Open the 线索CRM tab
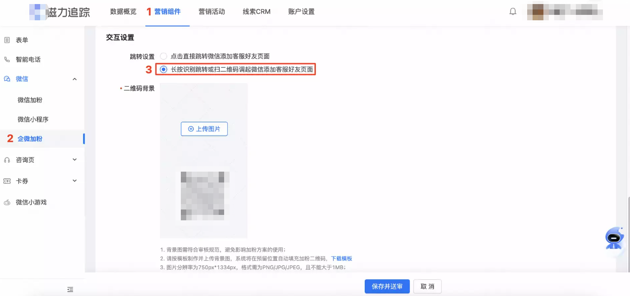 [x=255, y=11]
